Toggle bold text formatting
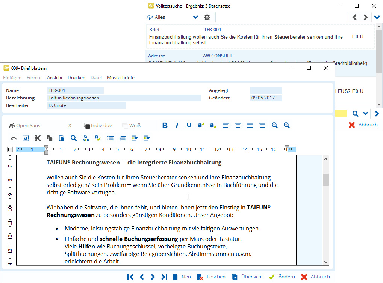The width and height of the screenshot is (383, 283). [x=165, y=126]
